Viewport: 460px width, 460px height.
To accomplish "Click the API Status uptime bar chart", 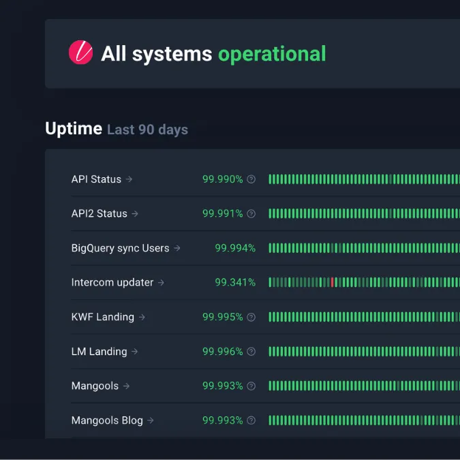I will click(x=364, y=179).
